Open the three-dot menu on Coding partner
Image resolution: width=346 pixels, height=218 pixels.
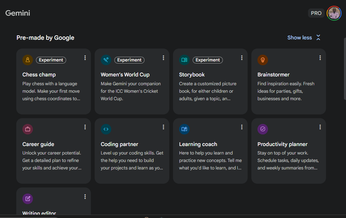pos(163,127)
